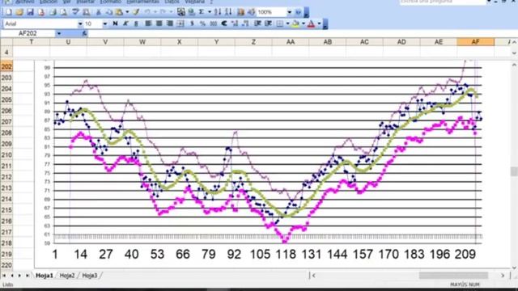The height and width of the screenshot is (291, 518).
Task: Open the zoom 100% dropdown
Action: pos(290,12)
